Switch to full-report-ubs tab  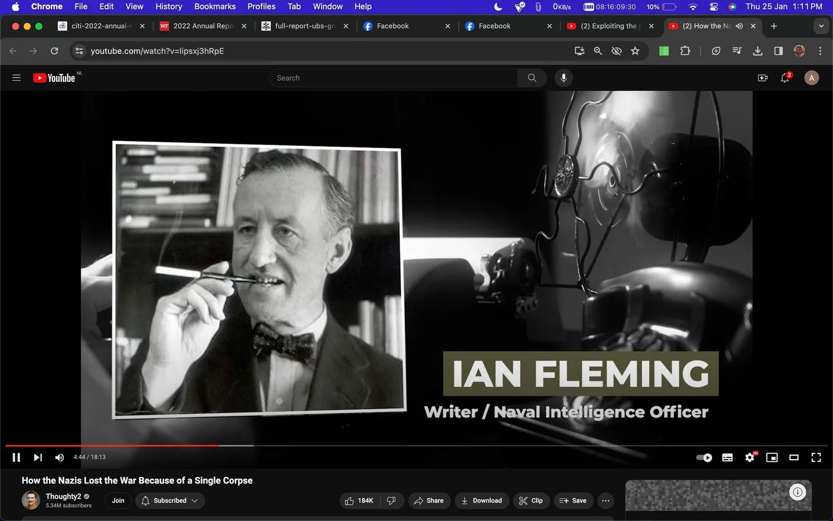coord(305,26)
